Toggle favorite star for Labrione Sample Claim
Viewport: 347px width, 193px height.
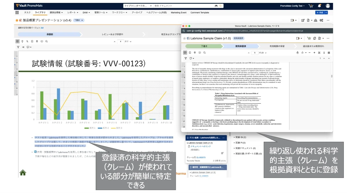(x=184, y=38)
